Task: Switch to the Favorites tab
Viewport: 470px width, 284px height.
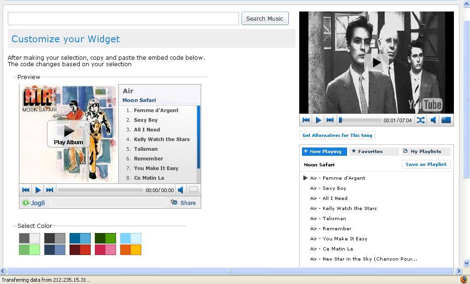Action: click(x=374, y=152)
